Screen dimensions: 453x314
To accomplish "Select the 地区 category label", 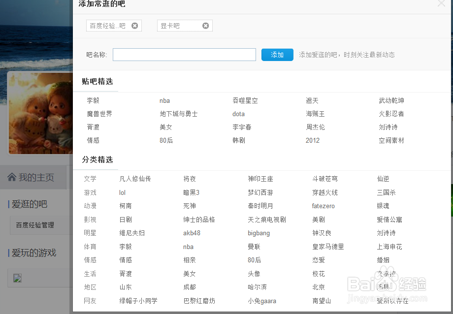I will [90, 287].
